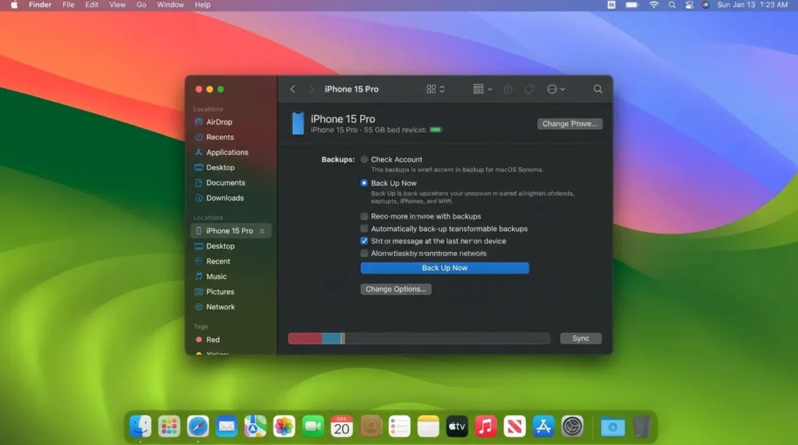Open Control Center from menu bar
Screen dimensions: 798x445
[x=689, y=5]
